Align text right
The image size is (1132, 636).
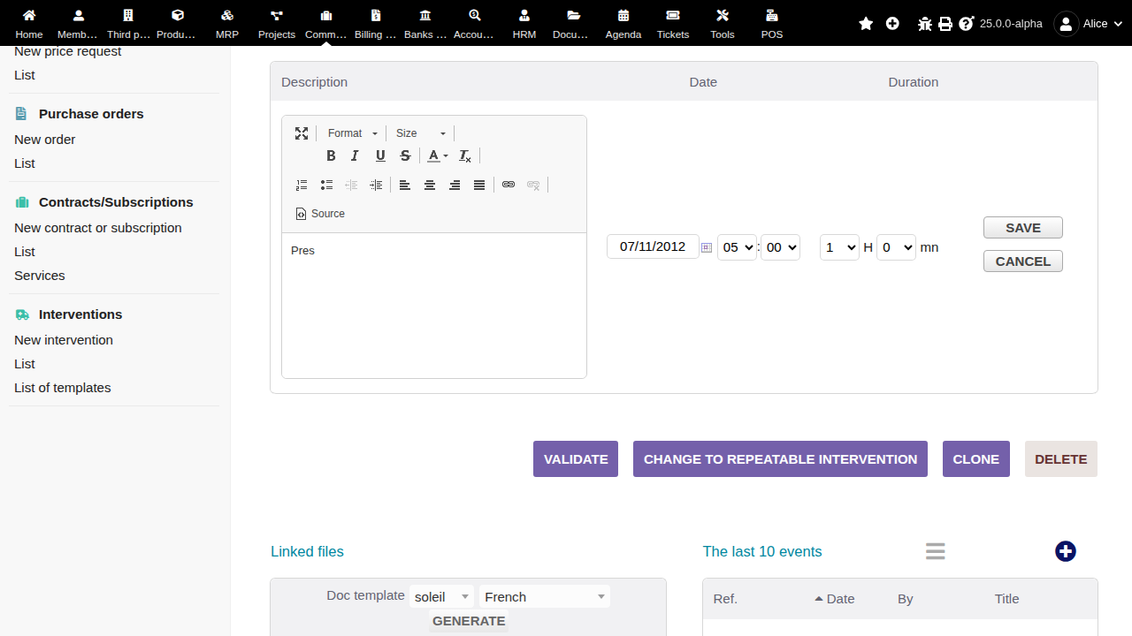pyautogui.click(x=455, y=185)
